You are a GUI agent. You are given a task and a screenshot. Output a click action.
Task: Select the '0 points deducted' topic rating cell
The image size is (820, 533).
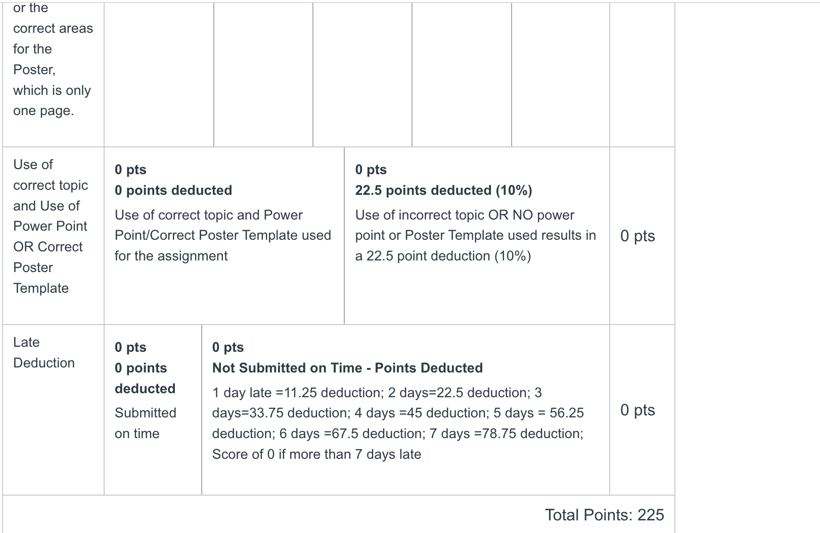224,236
